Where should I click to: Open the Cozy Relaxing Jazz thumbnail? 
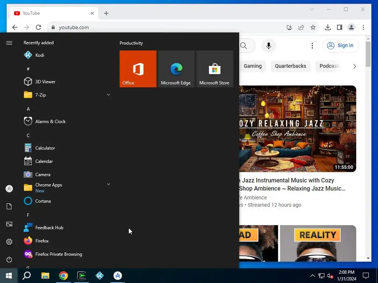click(x=298, y=129)
